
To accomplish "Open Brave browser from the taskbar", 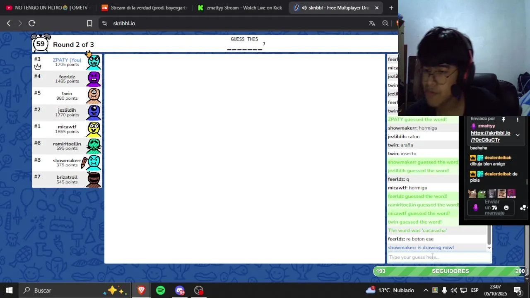I will tap(142, 290).
